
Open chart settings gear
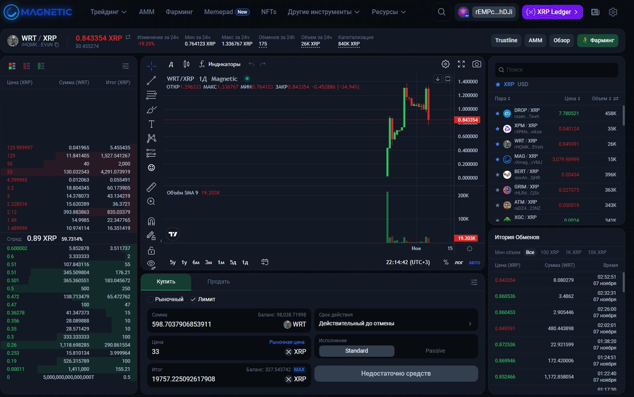445,64
